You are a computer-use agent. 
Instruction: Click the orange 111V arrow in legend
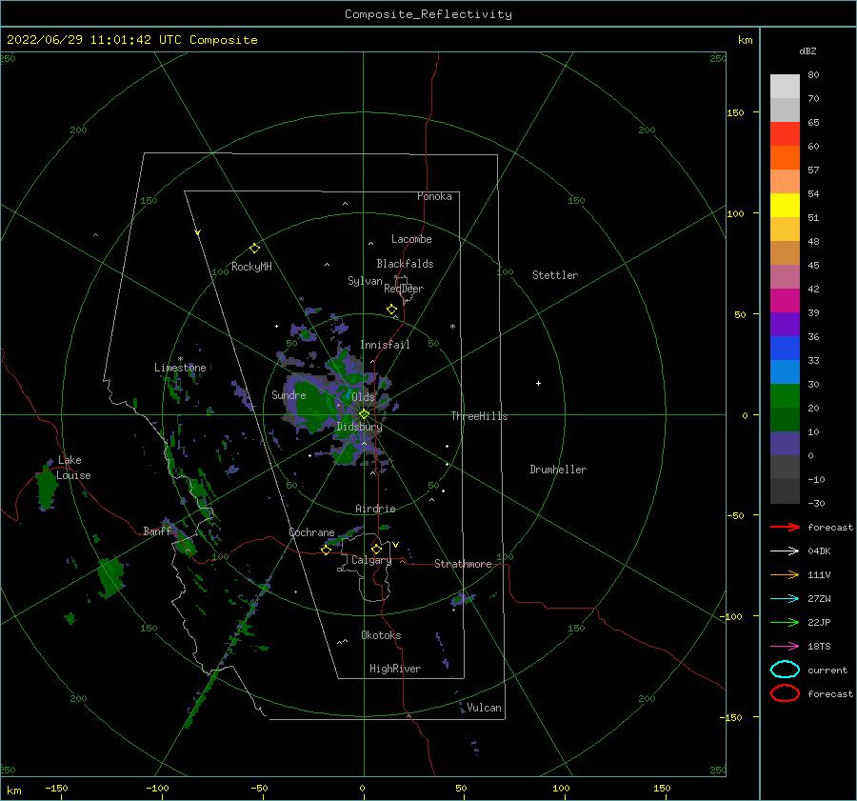click(x=785, y=574)
